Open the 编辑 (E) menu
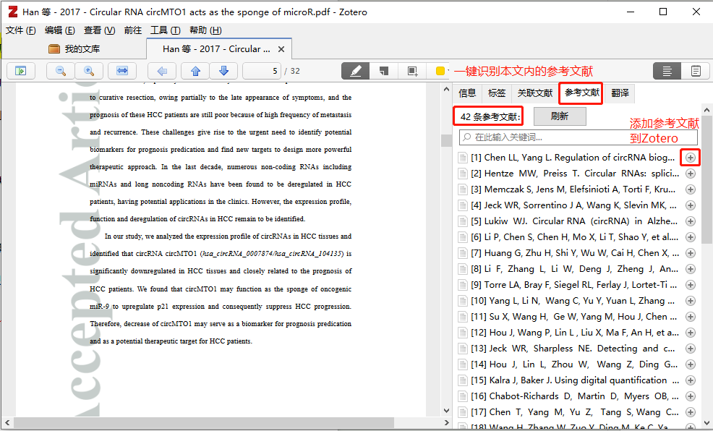Viewport: 713px width, 431px height. (x=59, y=30)
